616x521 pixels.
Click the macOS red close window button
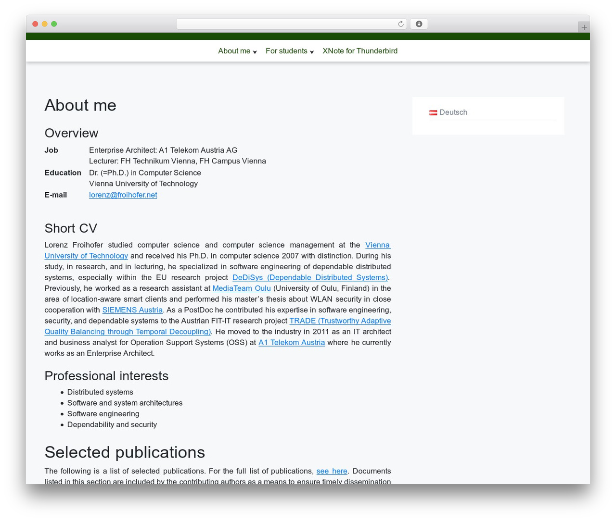click(35, 24)
